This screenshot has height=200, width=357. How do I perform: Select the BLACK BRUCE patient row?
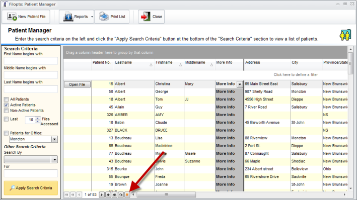coord(205,130)
